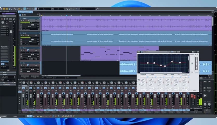Viewport: 217px width, 125px height.
Task: Expand the Audio section in the Track Editor
Action: click(1, 74)
